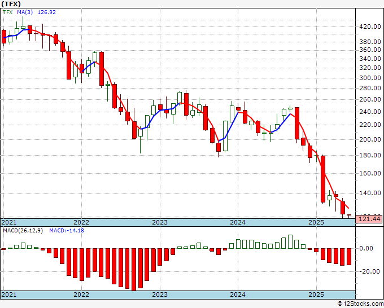Select the 320.00 price axis label
This screenshot has width=384, height=308.
[370, 68]
